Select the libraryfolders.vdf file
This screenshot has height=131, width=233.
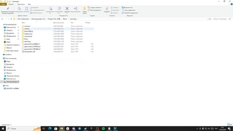click(29, 52)
